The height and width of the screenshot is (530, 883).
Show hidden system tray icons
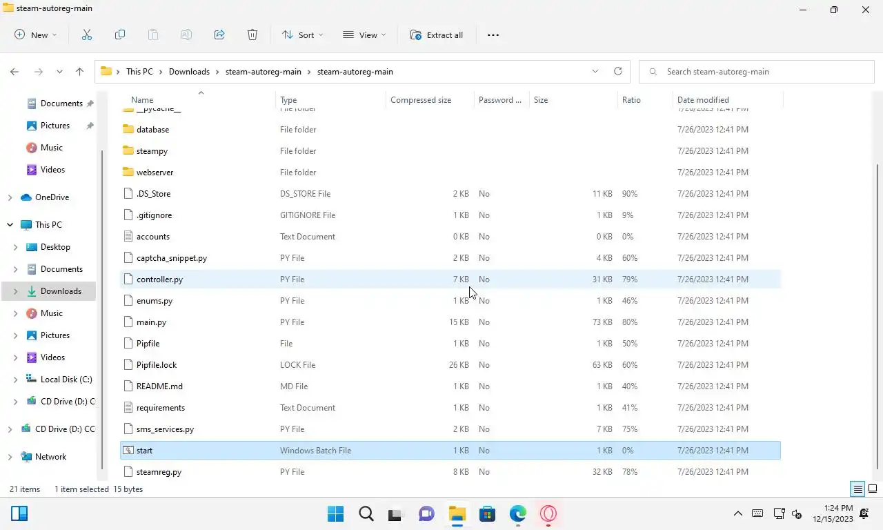click(x=737, y=513)
